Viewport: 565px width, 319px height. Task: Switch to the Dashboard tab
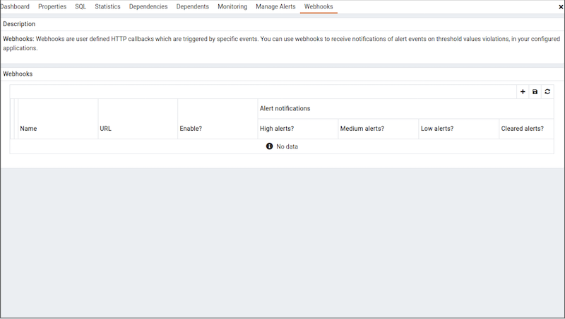click(x=15, y=6)
